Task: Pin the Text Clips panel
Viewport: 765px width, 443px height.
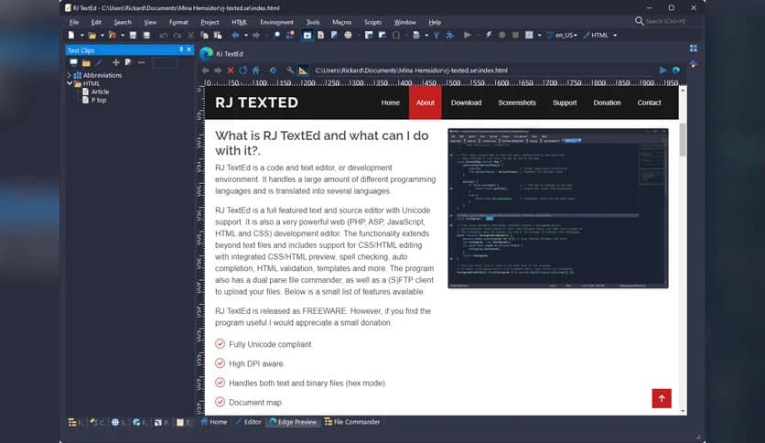Action: 181,49
